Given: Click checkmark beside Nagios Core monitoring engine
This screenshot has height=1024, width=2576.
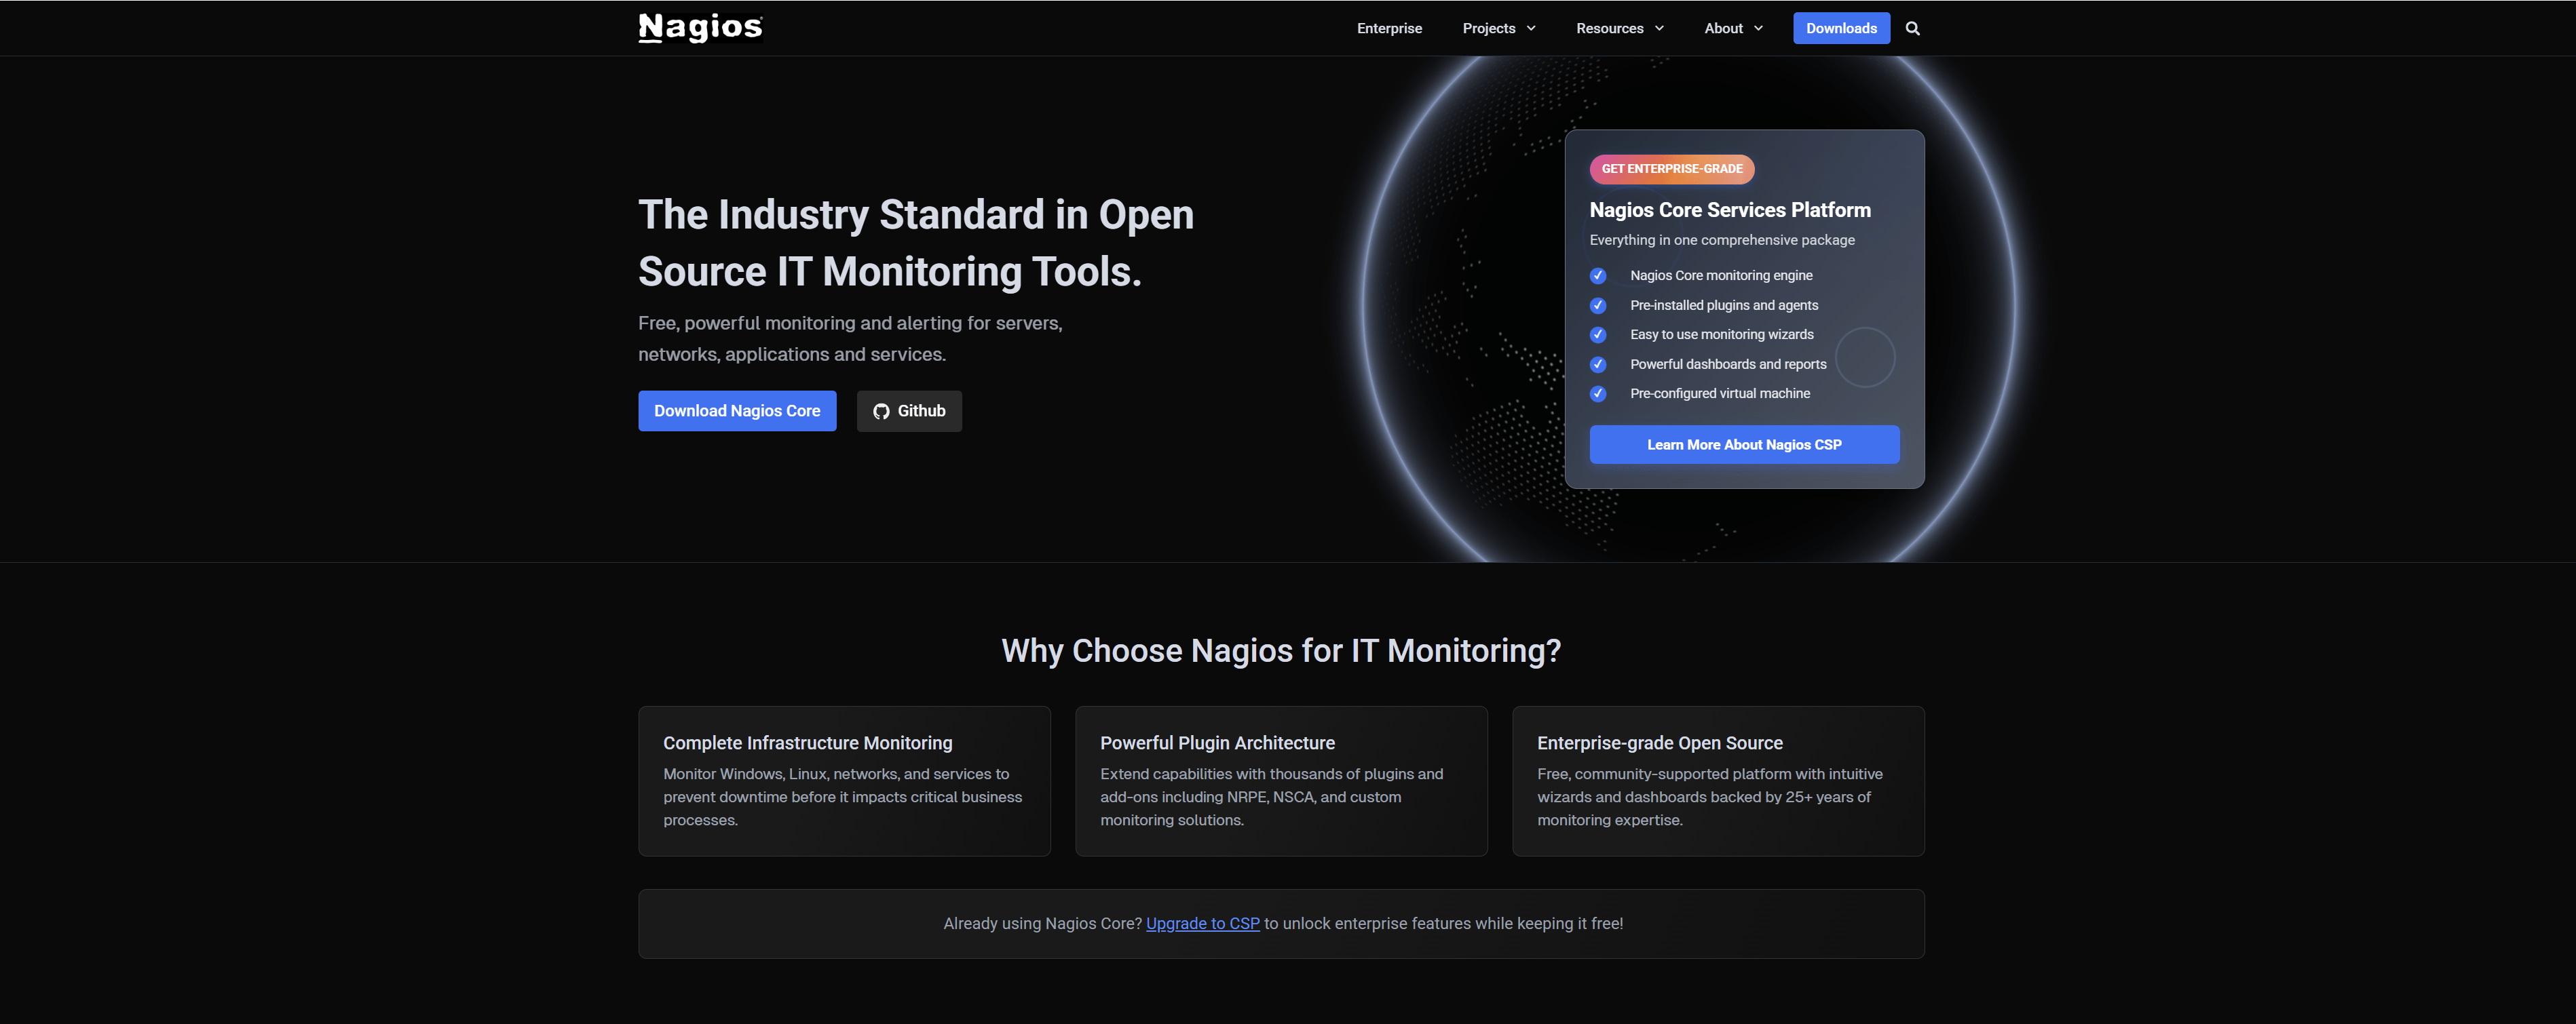Looking at the screenshot, I should (x=1598, y=276).
